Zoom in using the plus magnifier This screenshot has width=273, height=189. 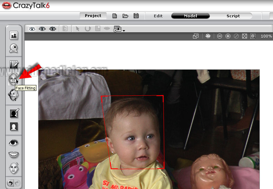[228, 36]
